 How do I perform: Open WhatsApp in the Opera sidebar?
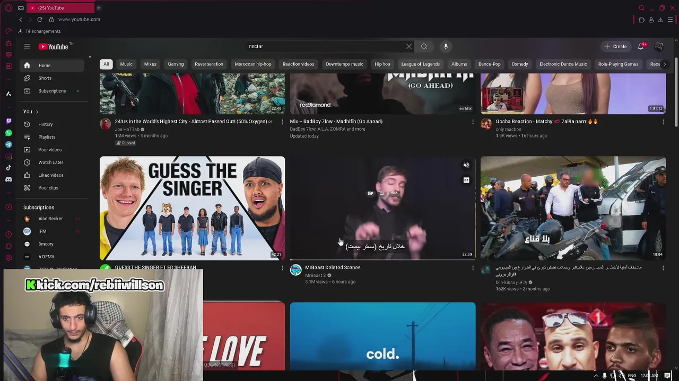pos(8,133)
